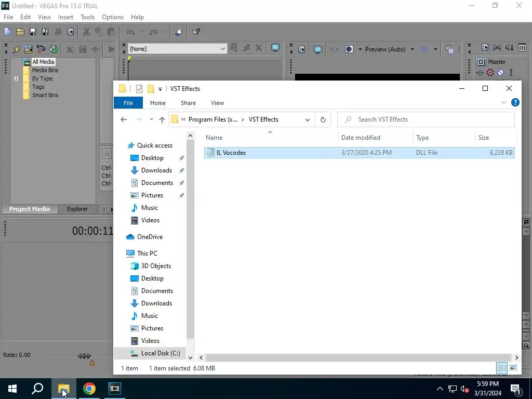Expand the Explorer ribbon chevron
The image size is (532, 399).
click(504, 102)
